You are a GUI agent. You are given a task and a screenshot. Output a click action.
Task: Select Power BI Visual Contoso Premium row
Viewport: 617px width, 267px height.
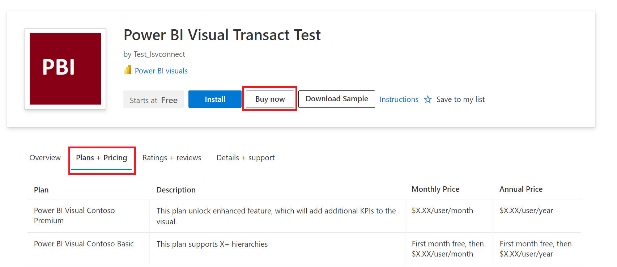pos(304,216)
